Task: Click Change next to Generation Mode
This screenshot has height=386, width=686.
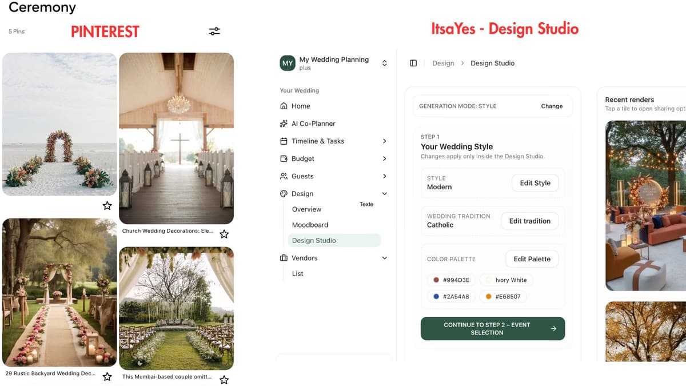Action: tap(551, 106)
